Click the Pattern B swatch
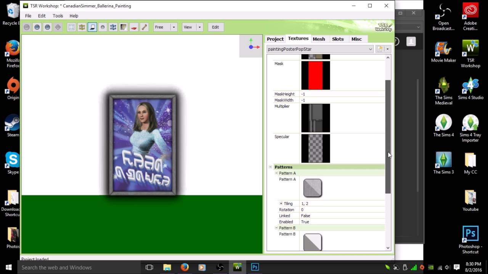488x274 pixels. click(x=313, y=242)
